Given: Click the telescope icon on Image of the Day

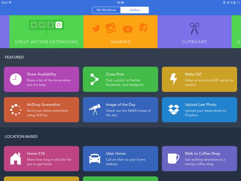Looking at the screenshot, I should tap(94, 110).
